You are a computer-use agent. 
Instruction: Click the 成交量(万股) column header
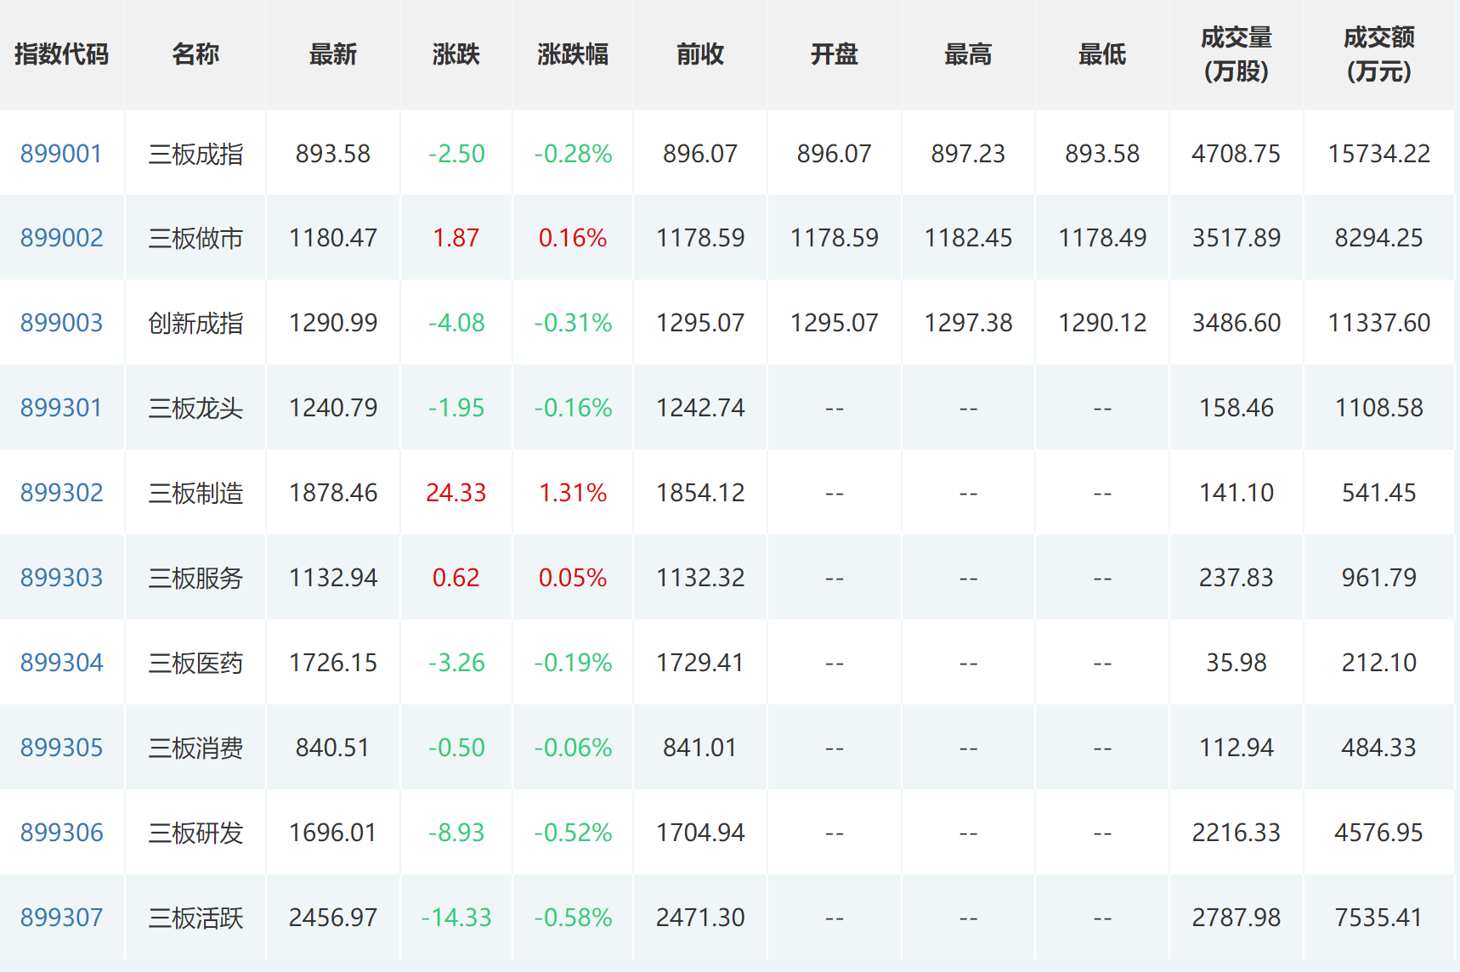(x=1236, y=54)
